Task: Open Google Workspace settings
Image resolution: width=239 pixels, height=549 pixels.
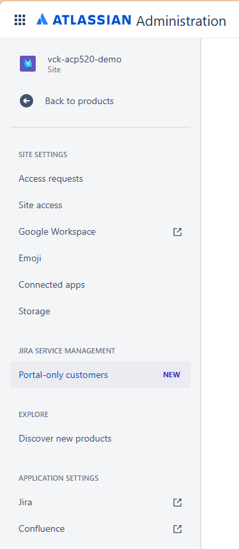Action: 101,232
